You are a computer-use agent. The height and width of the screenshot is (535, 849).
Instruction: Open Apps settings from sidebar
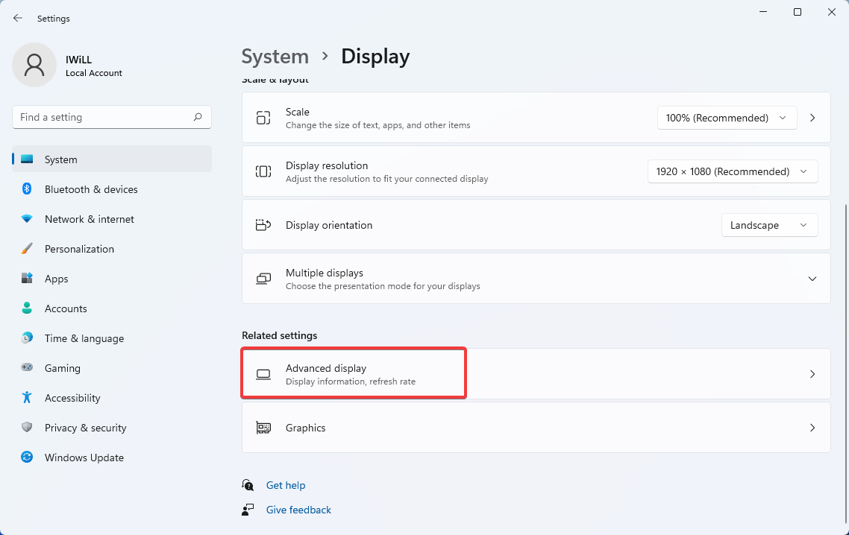[56, 279]
